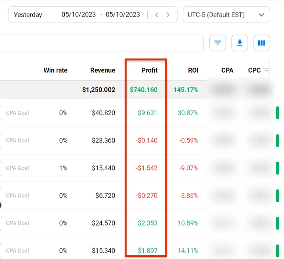Click the ROI column header

coord(193,70)
